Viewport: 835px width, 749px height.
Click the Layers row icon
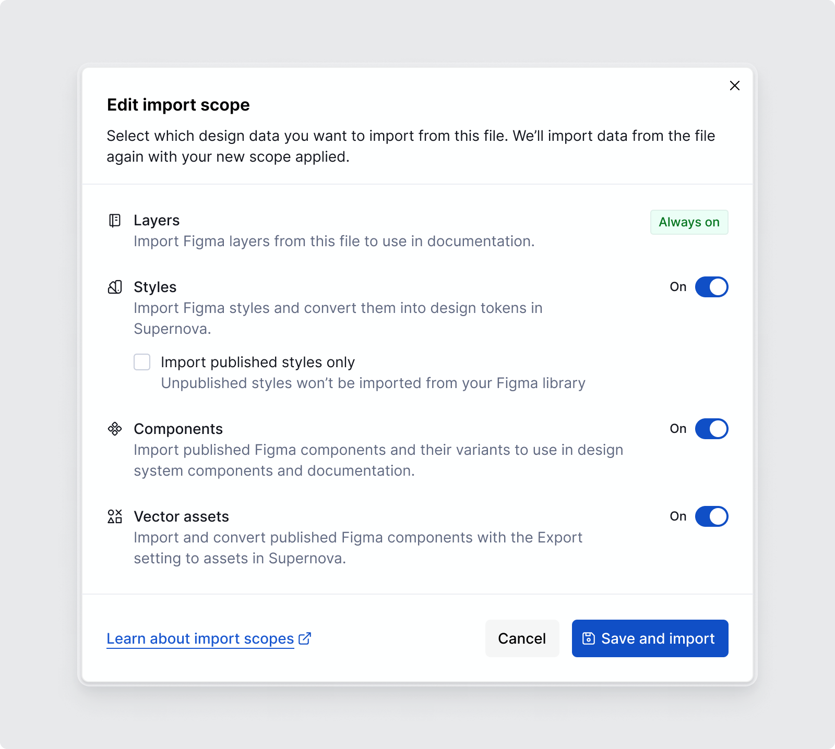click(115, 221)
